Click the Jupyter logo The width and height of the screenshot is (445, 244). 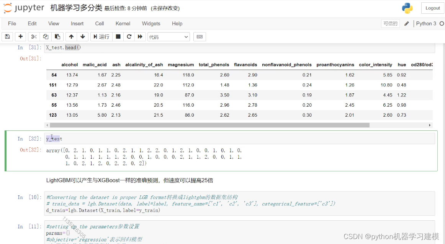point(24,8)
